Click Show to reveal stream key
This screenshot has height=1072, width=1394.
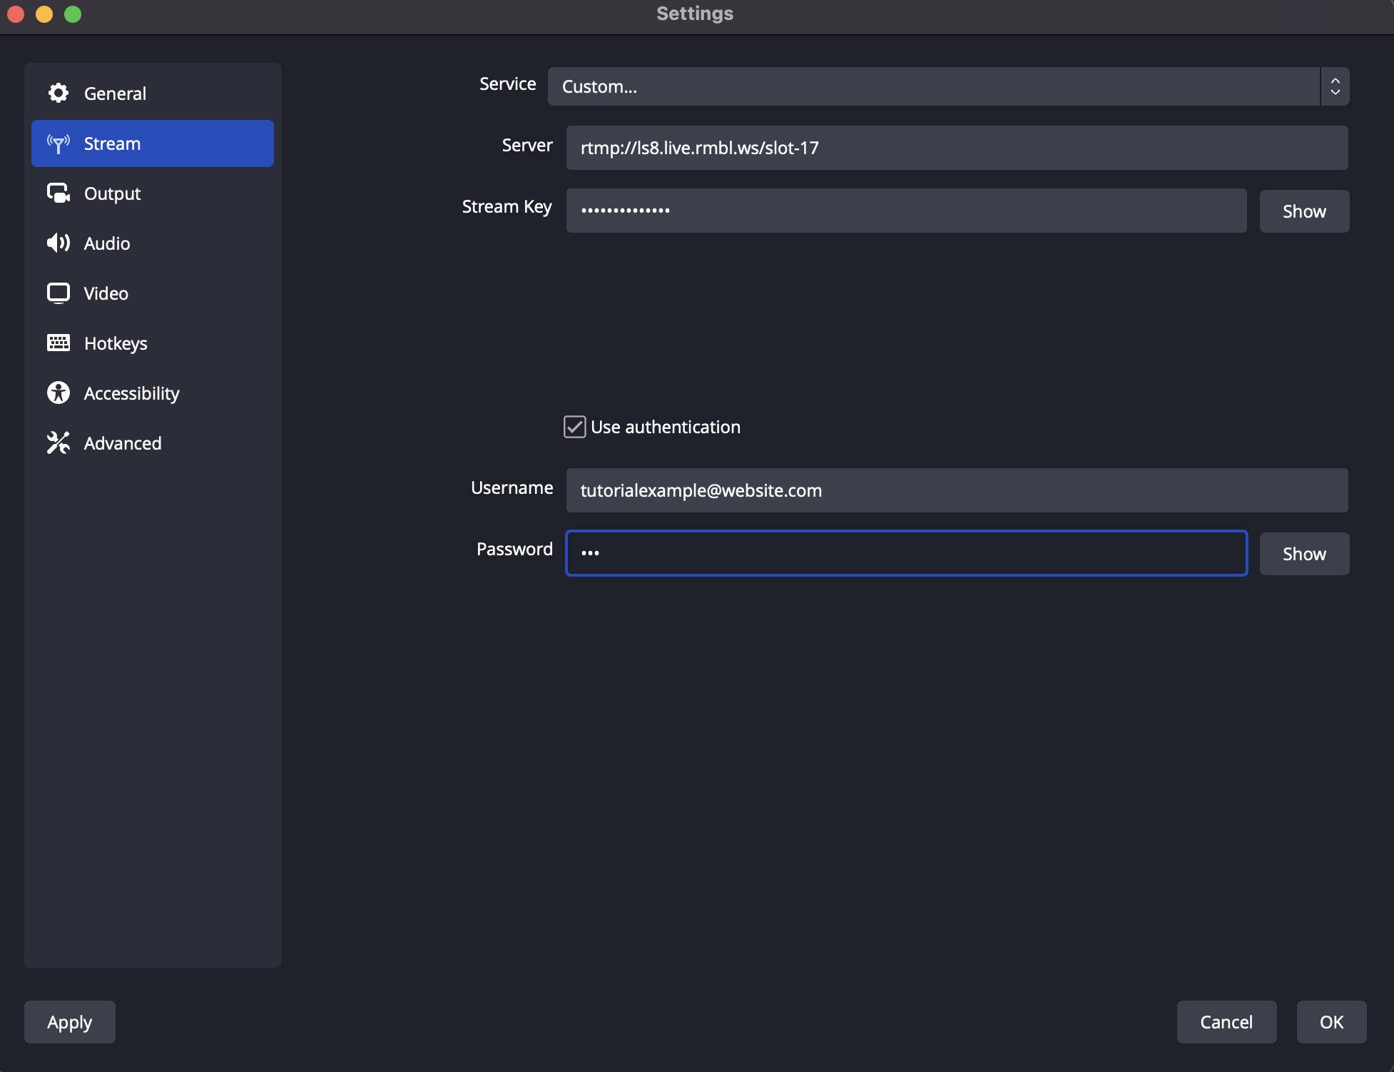[x=1304, y=211]
